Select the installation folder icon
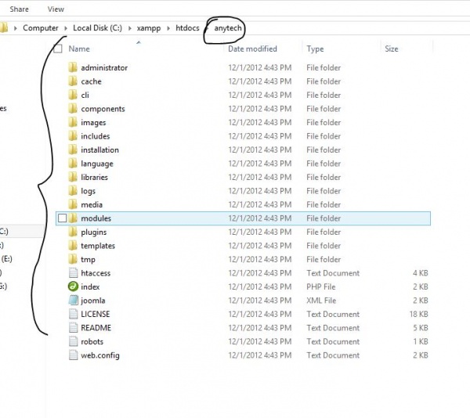This screenshot has height=418, width=470. point(73,150)
